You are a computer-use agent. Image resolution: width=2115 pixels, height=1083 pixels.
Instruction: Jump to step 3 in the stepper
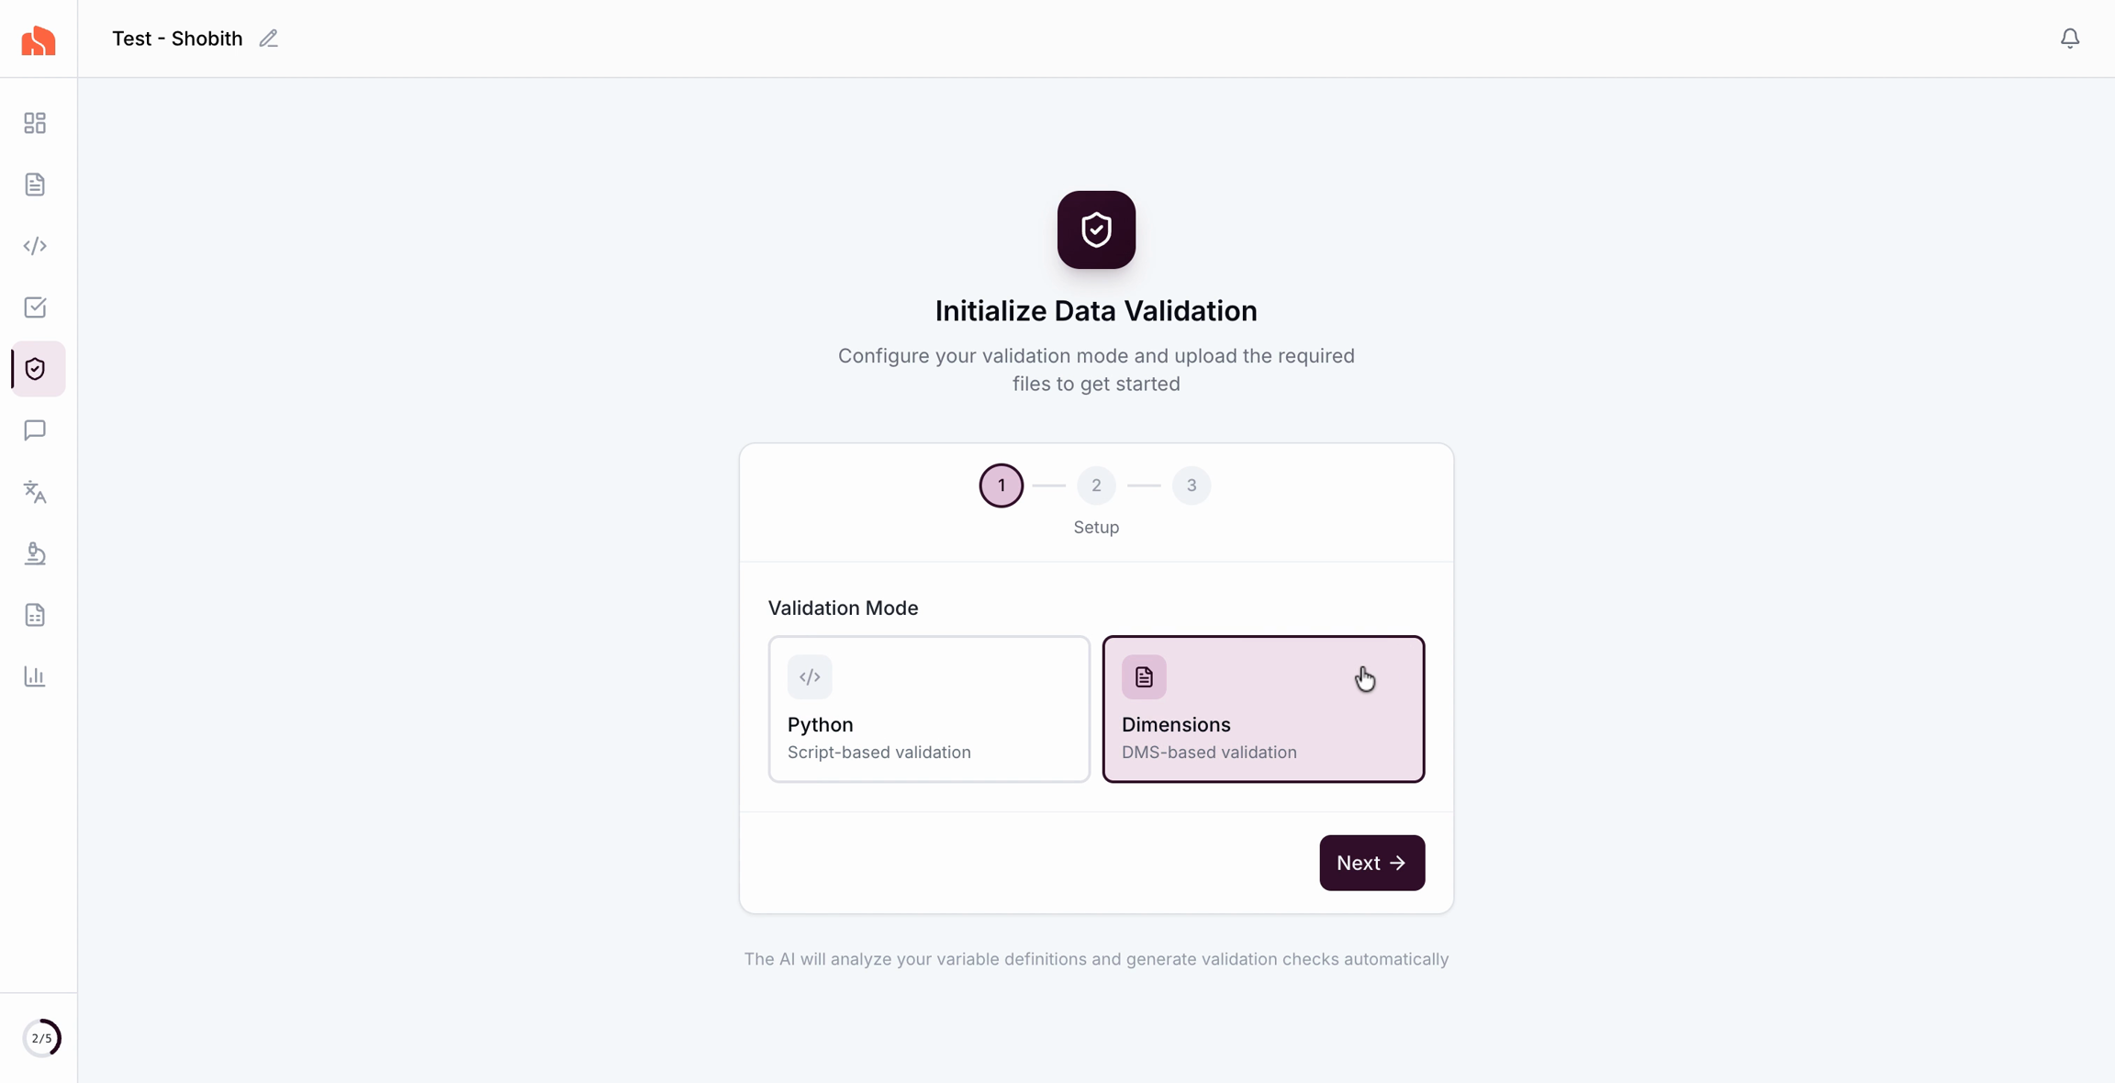[x=1191, y=486]
